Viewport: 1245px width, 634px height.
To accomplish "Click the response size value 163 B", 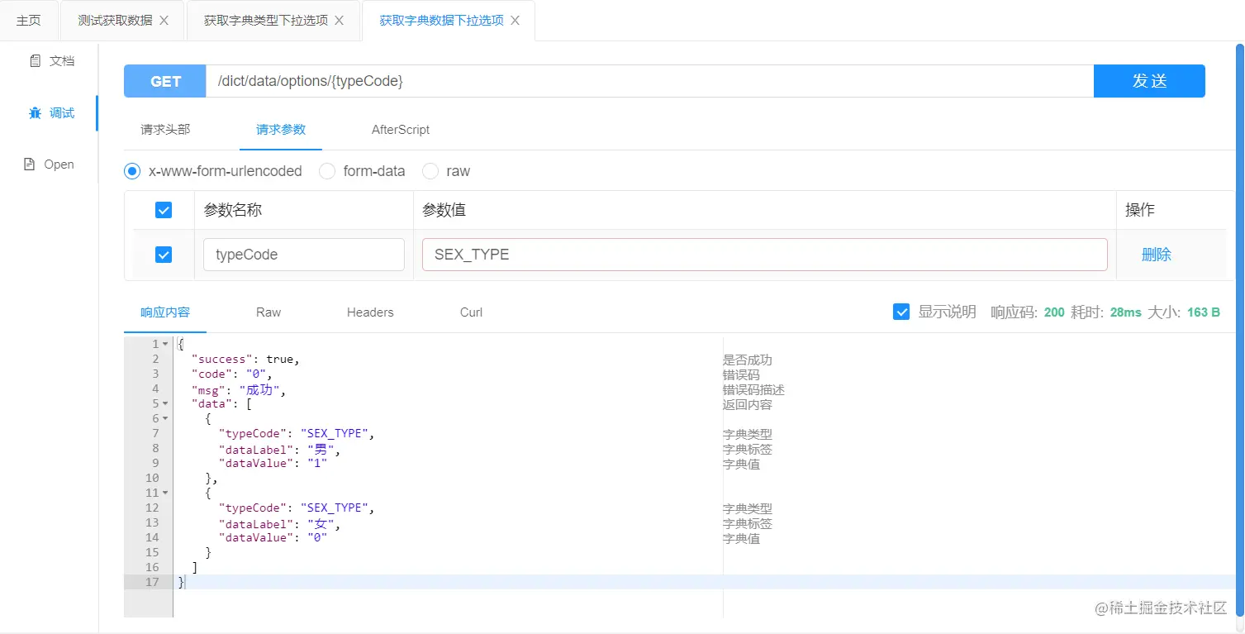I will click(x=1204, y=312).
